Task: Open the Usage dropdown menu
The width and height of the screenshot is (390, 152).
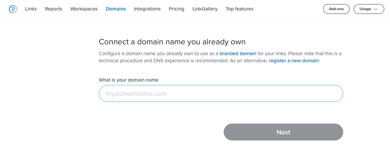Action: coord(369,9)
